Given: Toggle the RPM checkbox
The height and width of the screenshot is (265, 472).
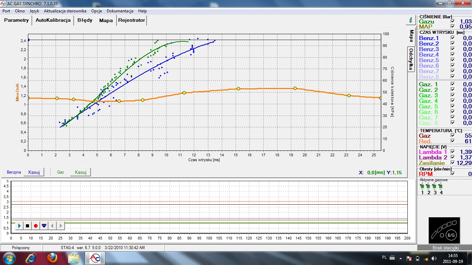Looking at the screenshot, I should pos(453,174).
